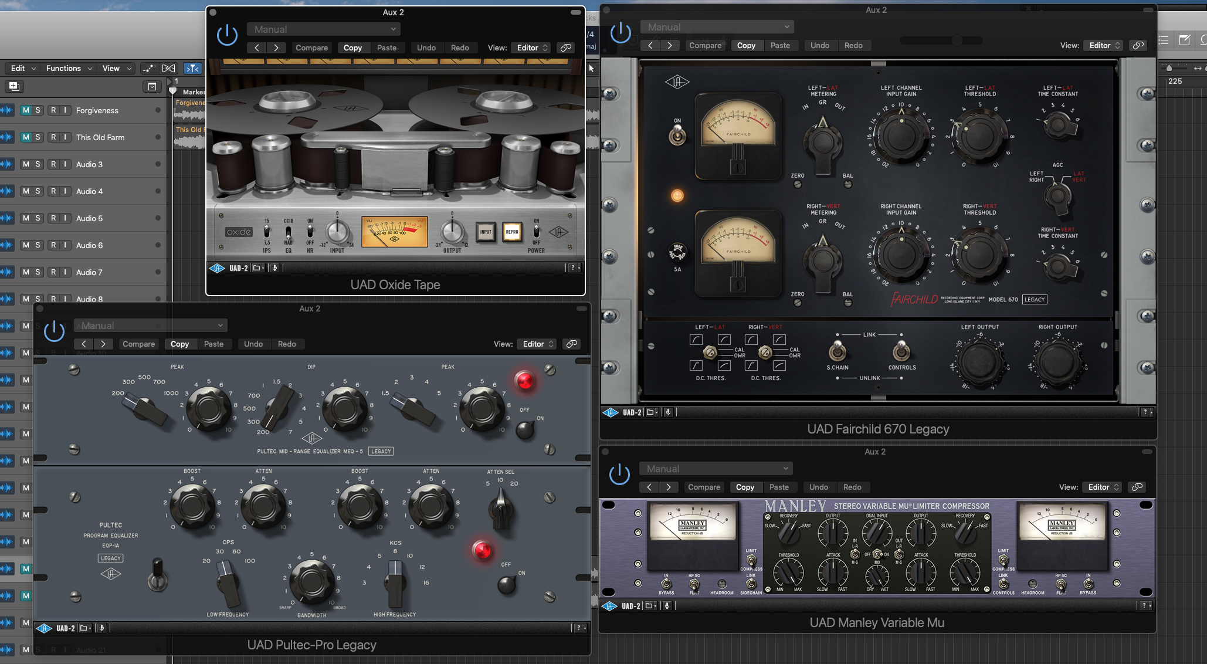The height and width of the screenshot is (664, 1207).
Task: Toggle power button of Oxide Tape plugin window
Action: click(x=227, y=35)
